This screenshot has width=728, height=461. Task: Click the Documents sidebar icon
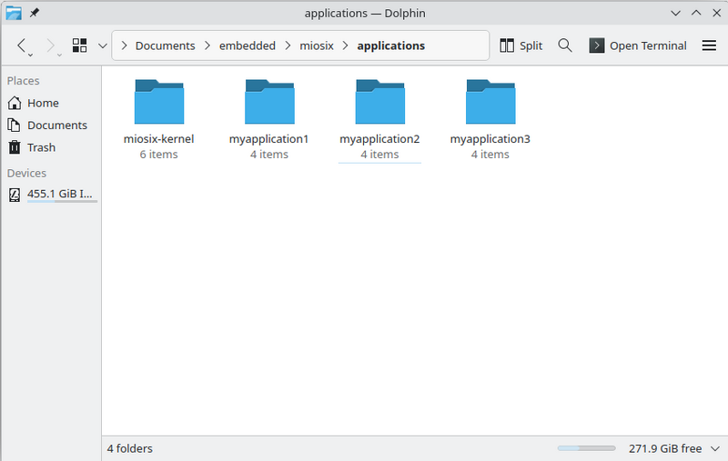15,125
